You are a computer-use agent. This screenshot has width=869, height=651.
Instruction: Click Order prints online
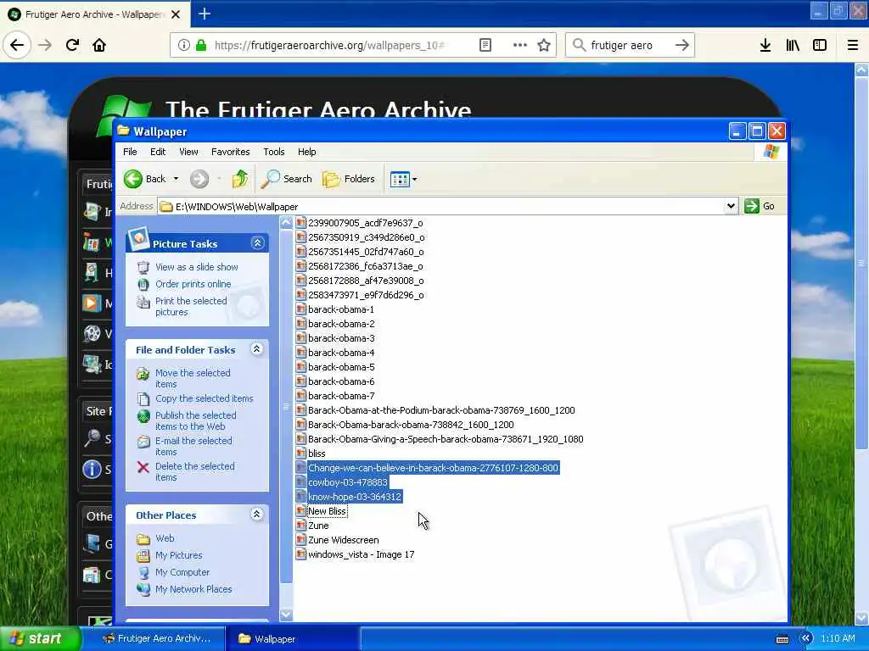click(x=193, y=284)
